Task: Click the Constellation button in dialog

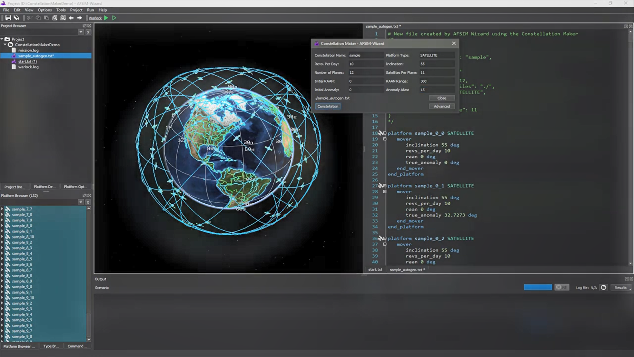Action: pos(328,106)
